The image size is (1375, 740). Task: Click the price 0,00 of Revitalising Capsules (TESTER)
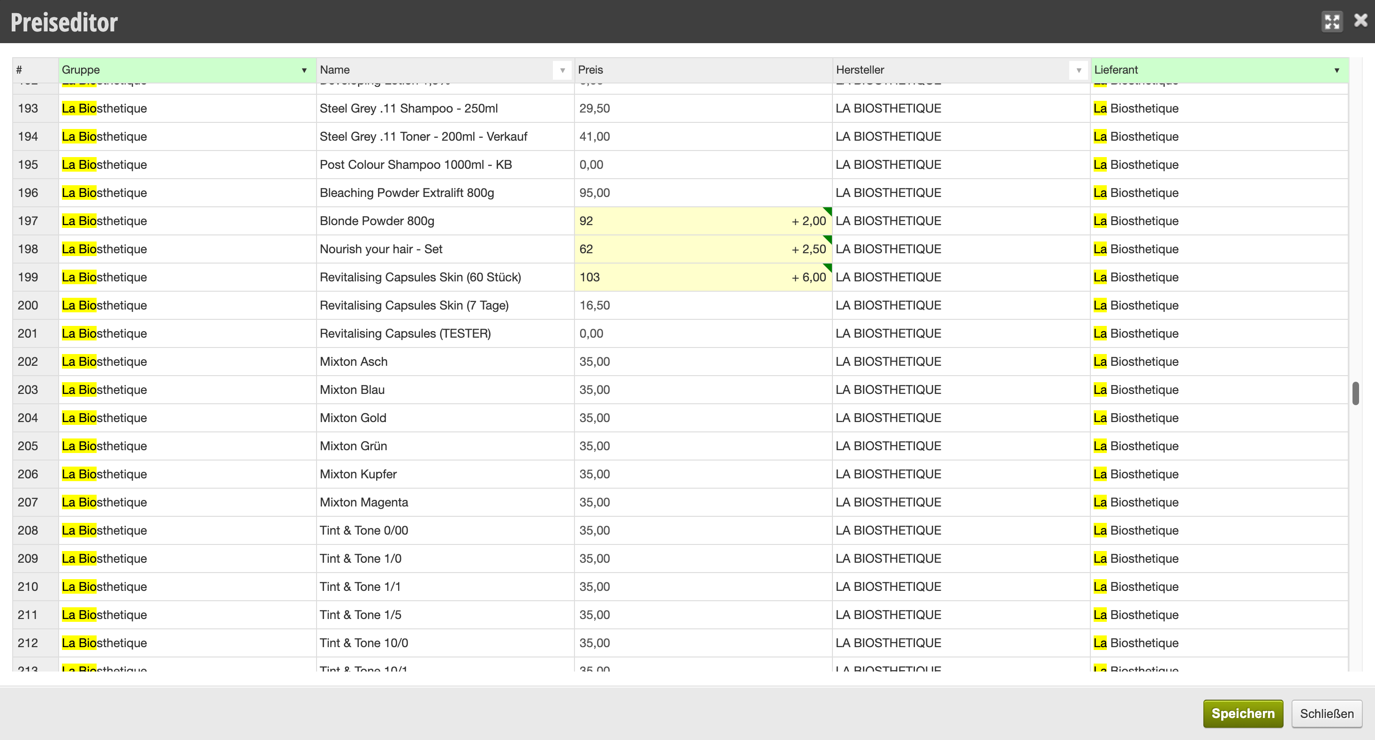(703, 334)
